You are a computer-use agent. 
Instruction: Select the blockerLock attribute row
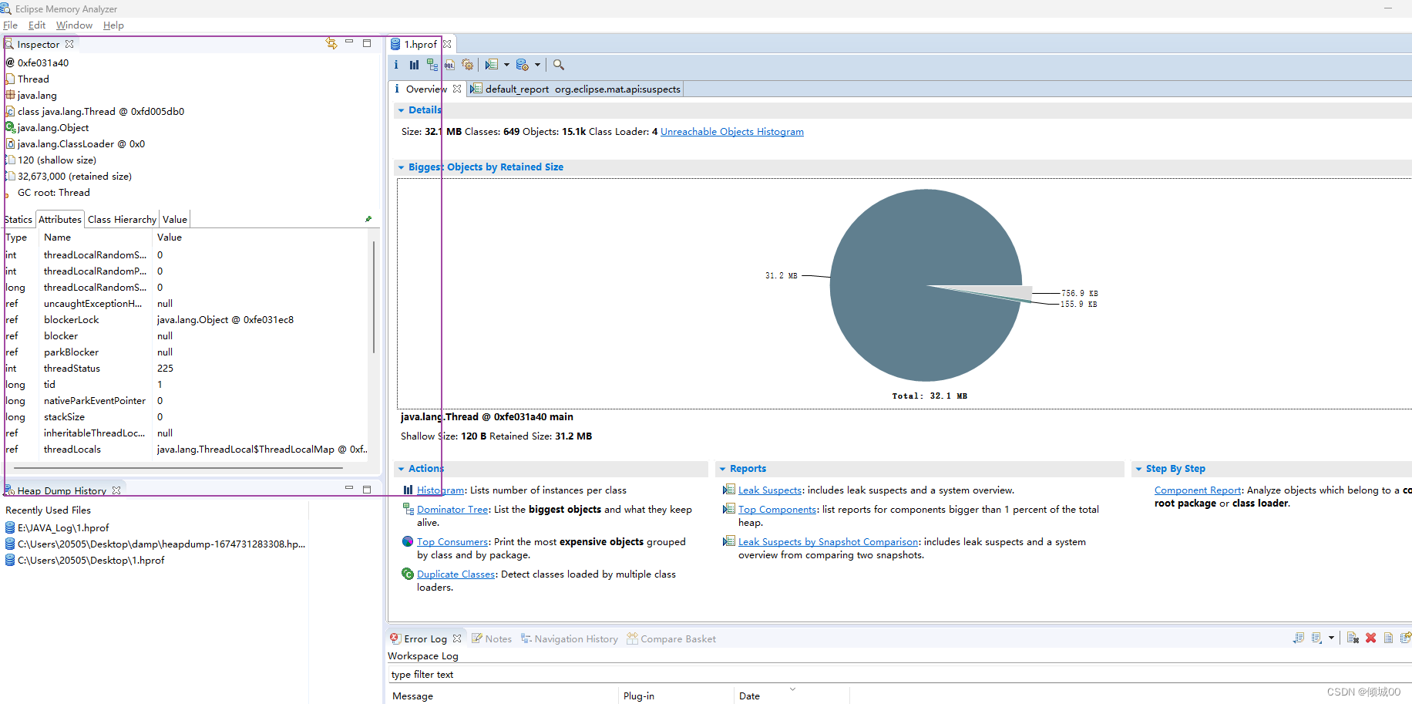(185, 320)
